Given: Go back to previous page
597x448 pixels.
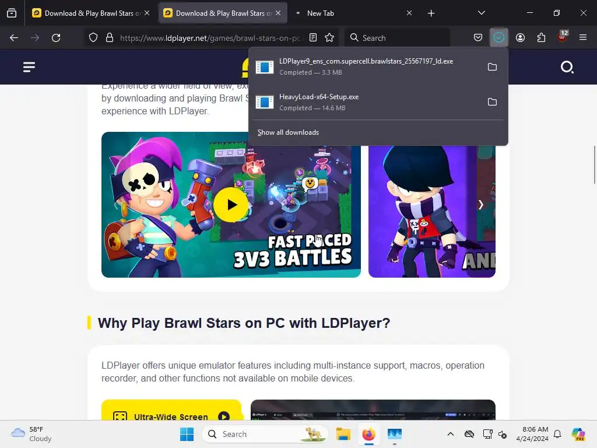Looking at the screenshot, I should (14, 38).
